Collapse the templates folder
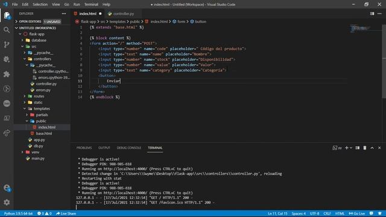The width and height of the screenshot is (386, 217). (42, 108)
